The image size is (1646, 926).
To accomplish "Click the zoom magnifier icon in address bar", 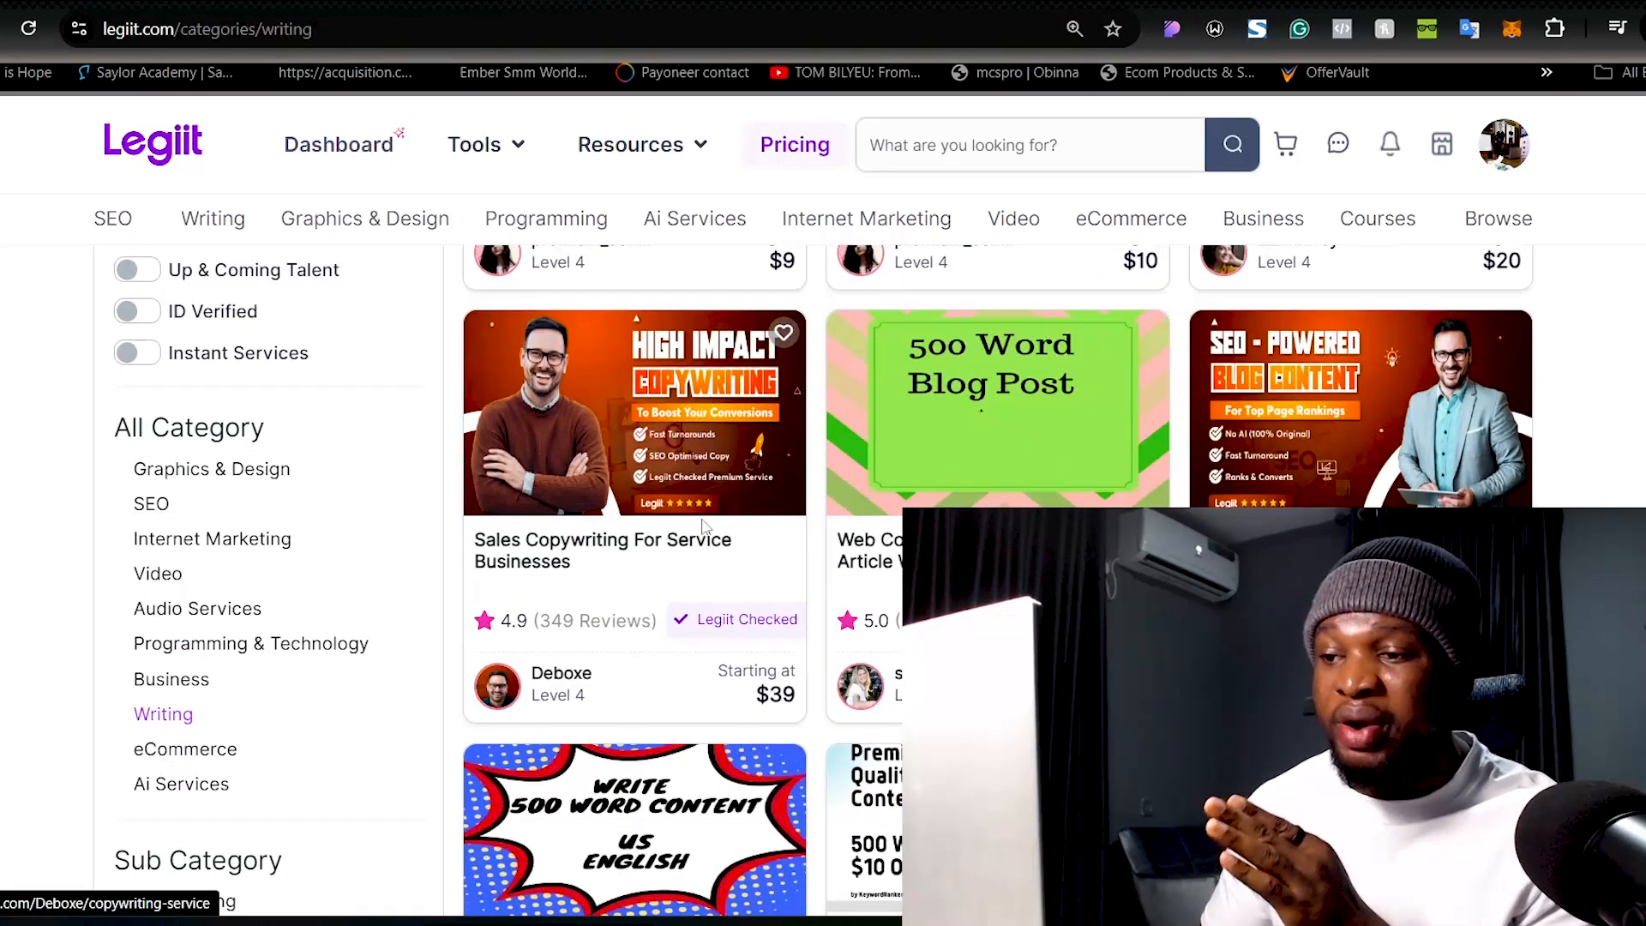I will (x=1074, y=28).
